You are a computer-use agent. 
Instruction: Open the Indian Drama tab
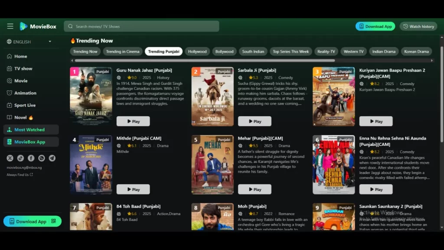coord(384,51)
